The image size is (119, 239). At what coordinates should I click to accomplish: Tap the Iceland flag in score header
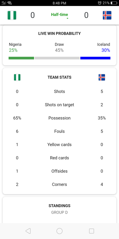(107, 15)
